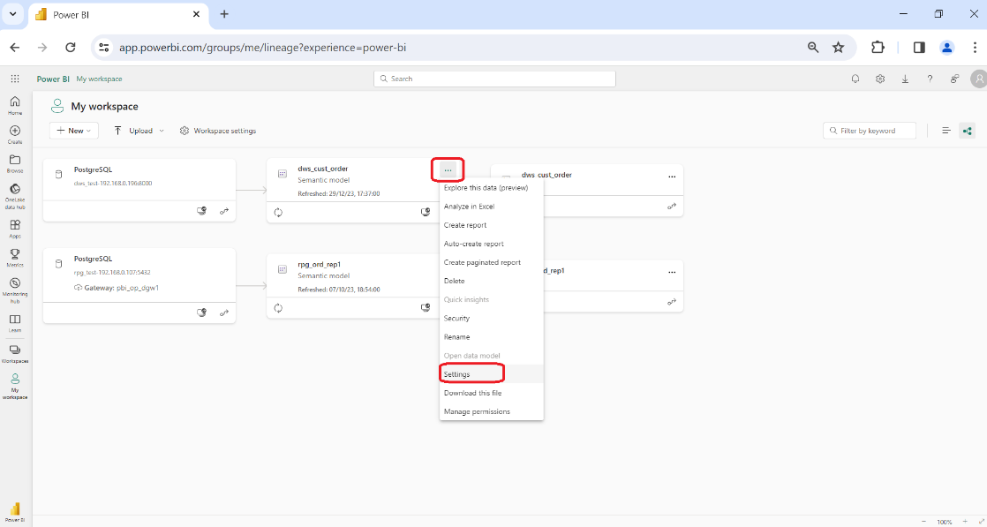Viewport: 987px width, 527px height.
Task: Open Workspaces from the left sidebar
Action: (15, 355)
